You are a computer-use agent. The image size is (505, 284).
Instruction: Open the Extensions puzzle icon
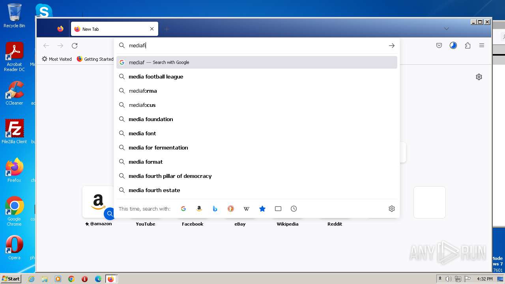tap(468, 46)
